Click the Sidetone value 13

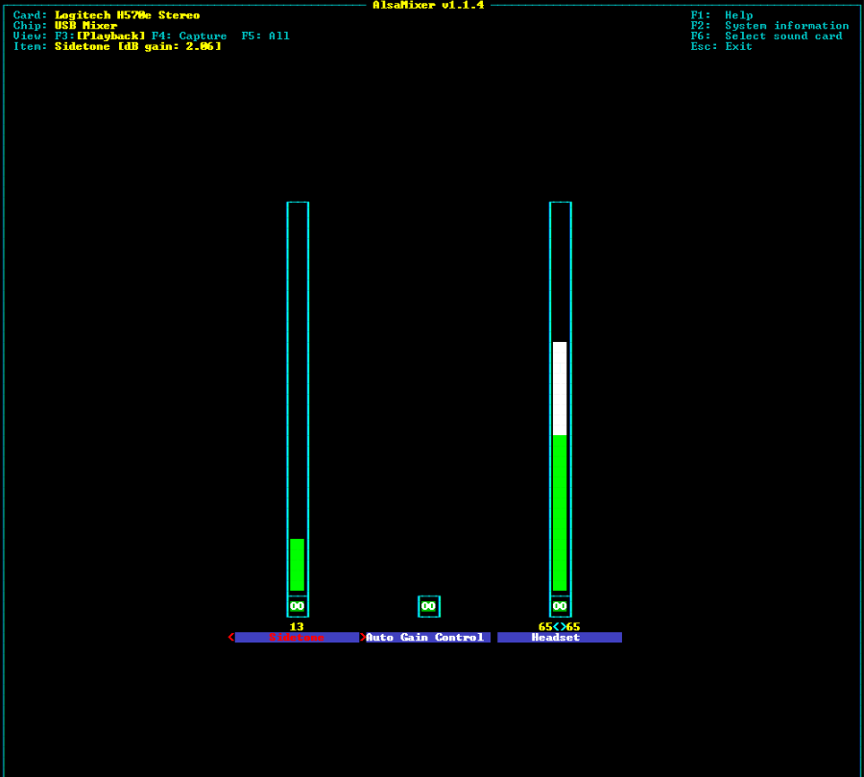coord(297,626)
